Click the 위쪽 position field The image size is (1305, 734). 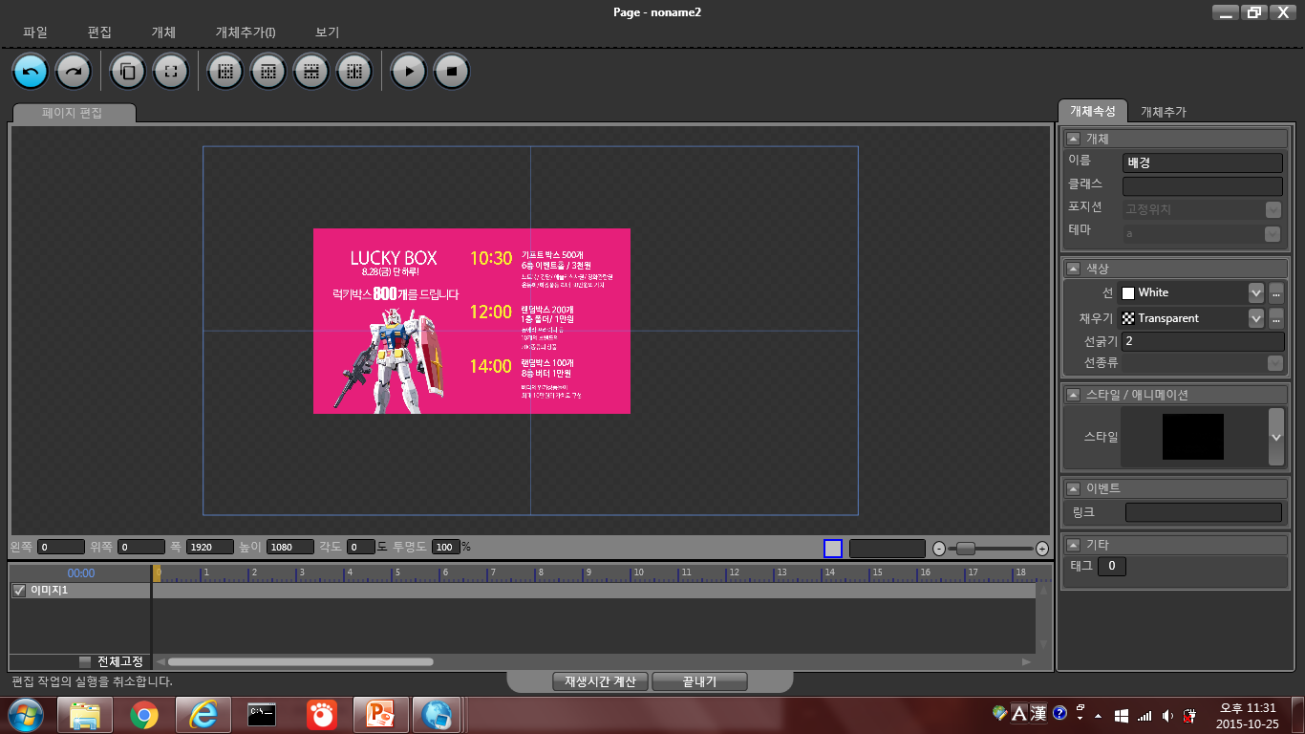click(141, 547)
